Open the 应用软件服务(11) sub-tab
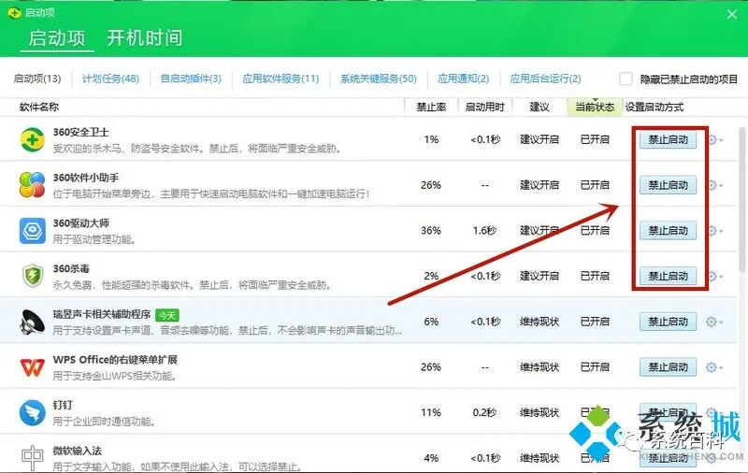 pos(280,79)
